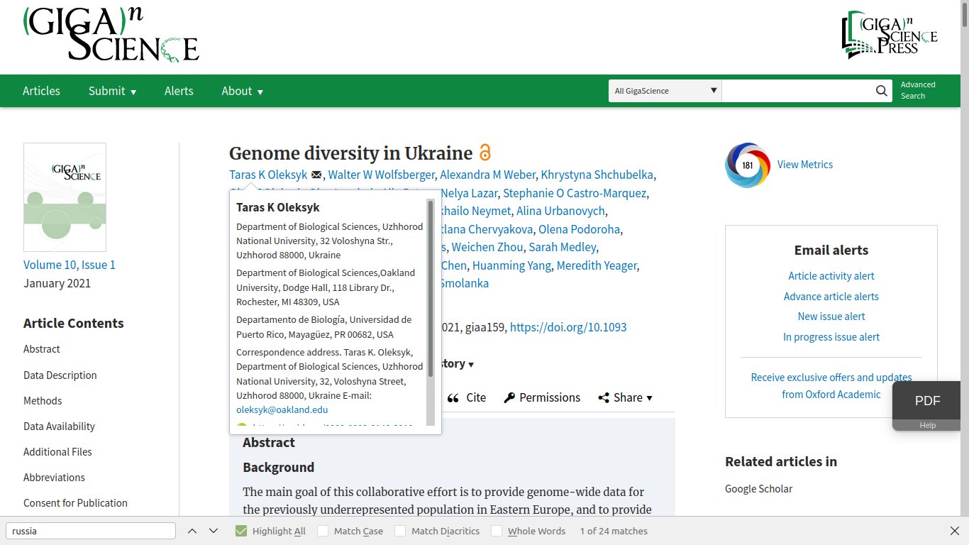Screen dimensions: 969x545
Task: Click the search magnifier icon
Action: pyautogui.click(x=881, y=91)
